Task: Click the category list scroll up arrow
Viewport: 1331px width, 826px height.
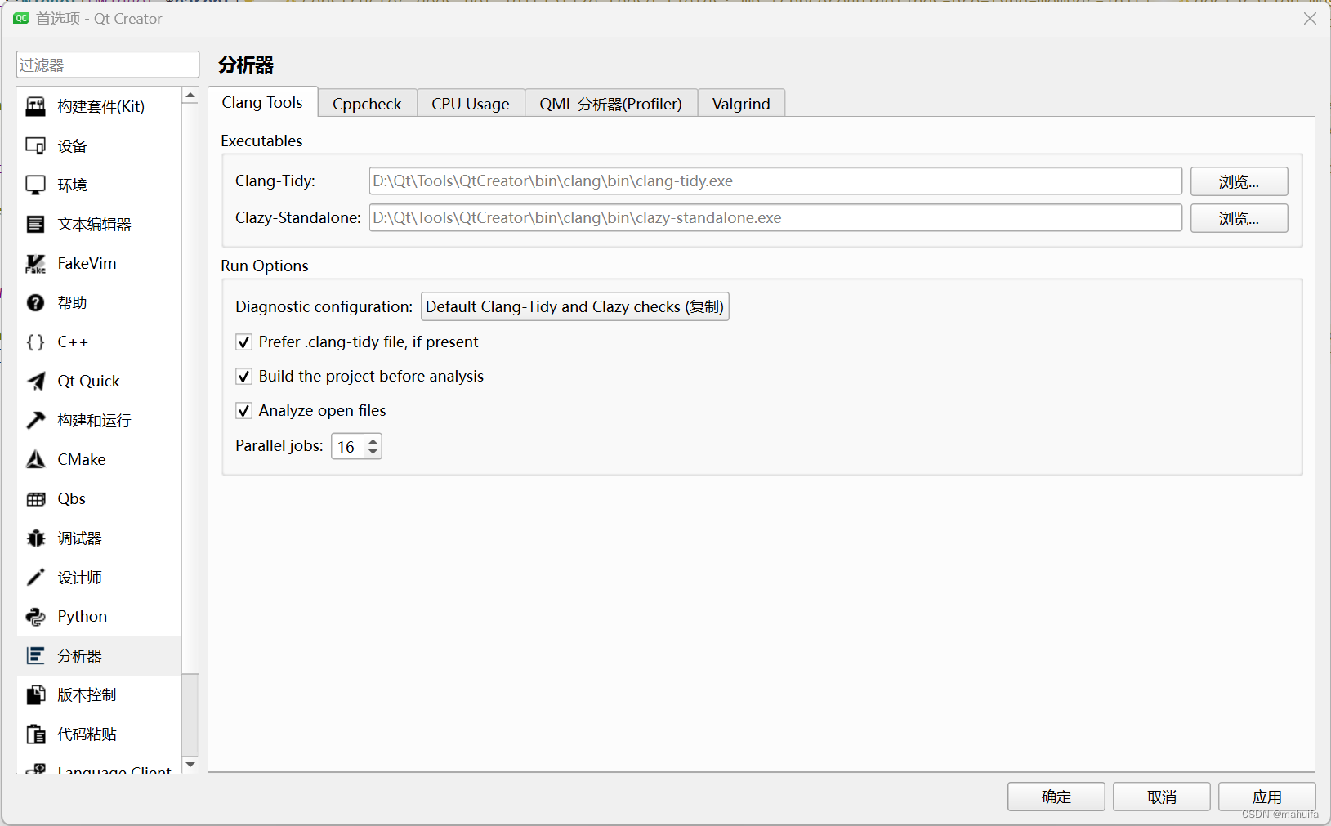Action: click(190, 96)
